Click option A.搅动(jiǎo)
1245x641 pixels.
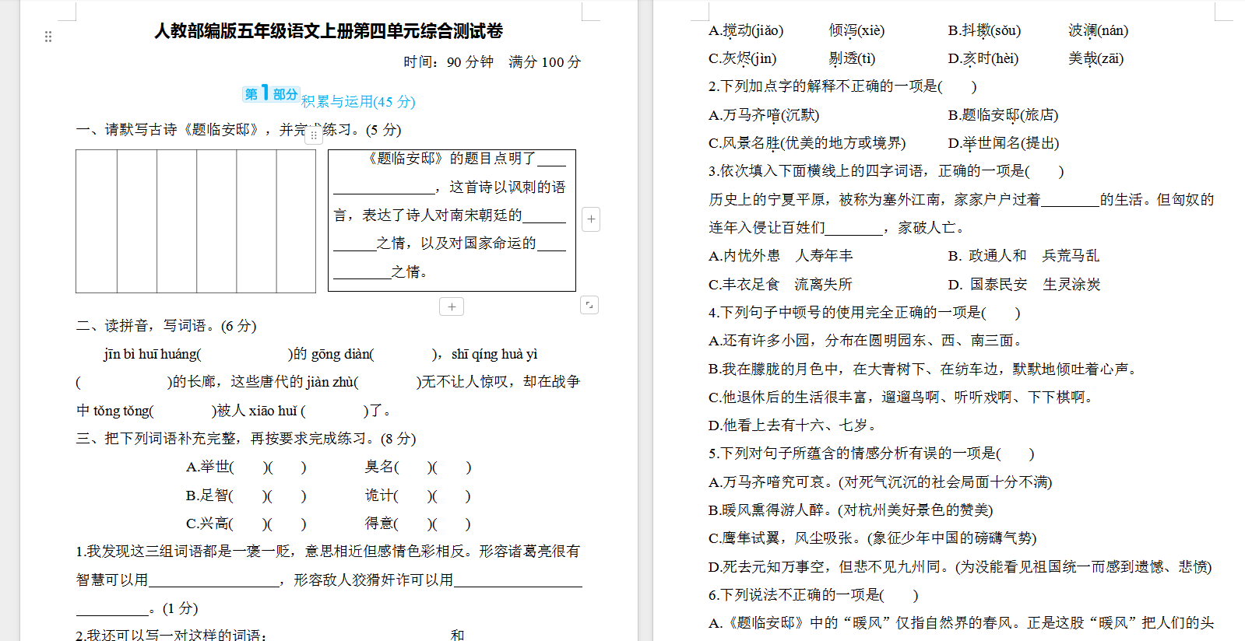(x=746, y=30)
